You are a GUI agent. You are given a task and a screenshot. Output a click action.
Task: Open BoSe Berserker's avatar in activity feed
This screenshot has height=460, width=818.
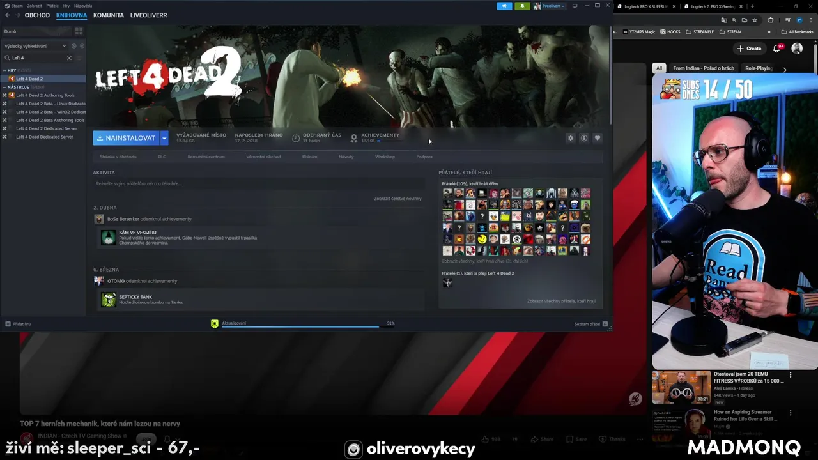point(99,219)
